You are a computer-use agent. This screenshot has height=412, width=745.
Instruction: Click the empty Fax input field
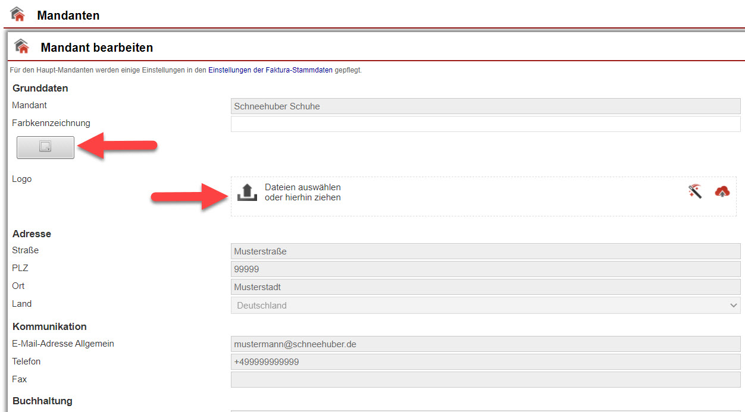[485, 380]
